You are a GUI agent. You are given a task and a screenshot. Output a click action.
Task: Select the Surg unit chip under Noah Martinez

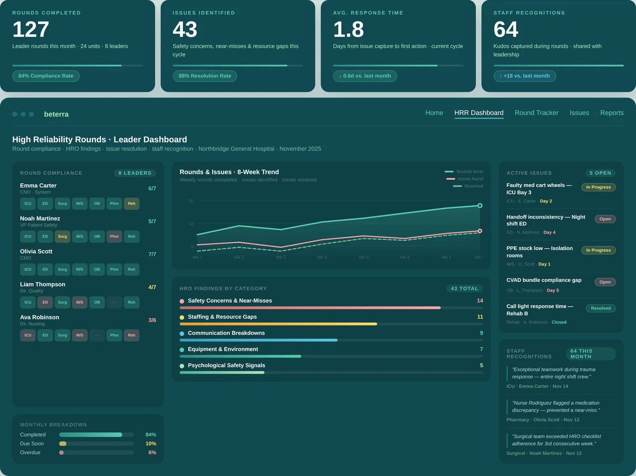(x=62, y=236)
